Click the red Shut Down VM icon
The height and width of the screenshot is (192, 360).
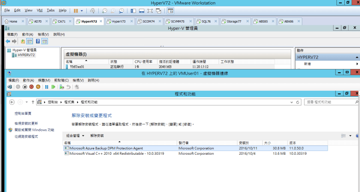(x=32, y=87)
